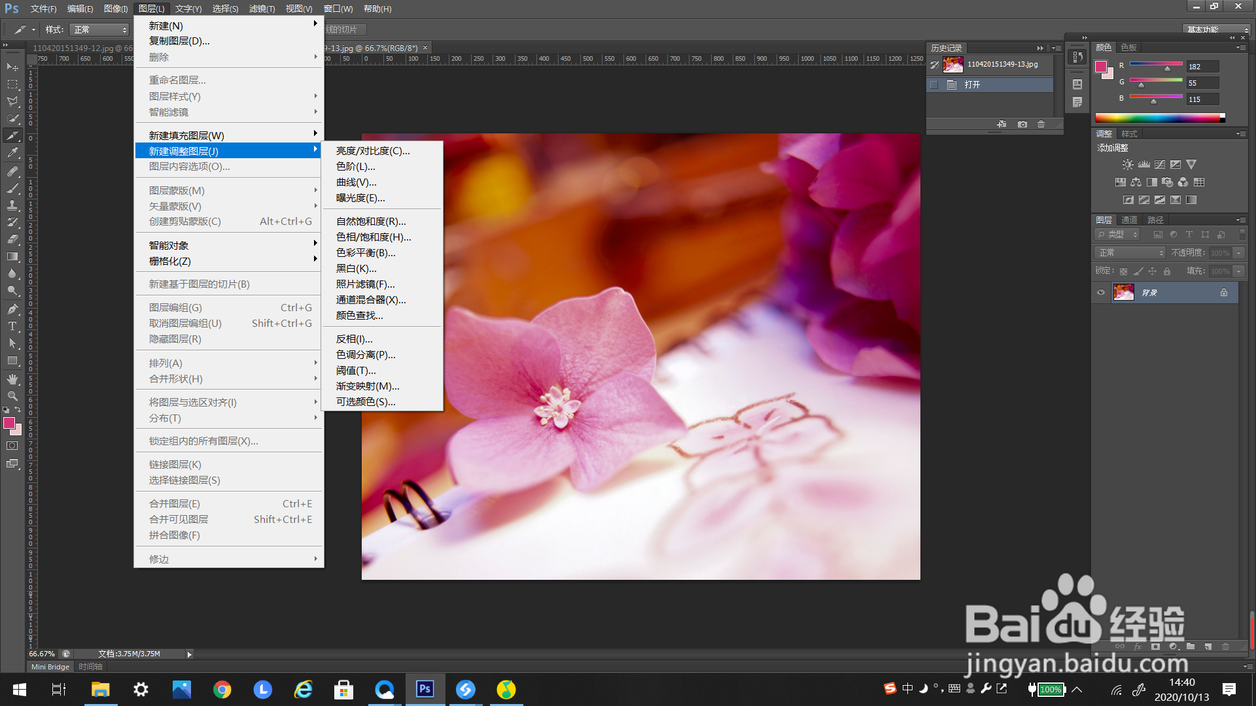The height and width of the screenshot is (706, 1256).
Task: Toggle the lock transparent pixels button
Action: tap(1123, 271)
